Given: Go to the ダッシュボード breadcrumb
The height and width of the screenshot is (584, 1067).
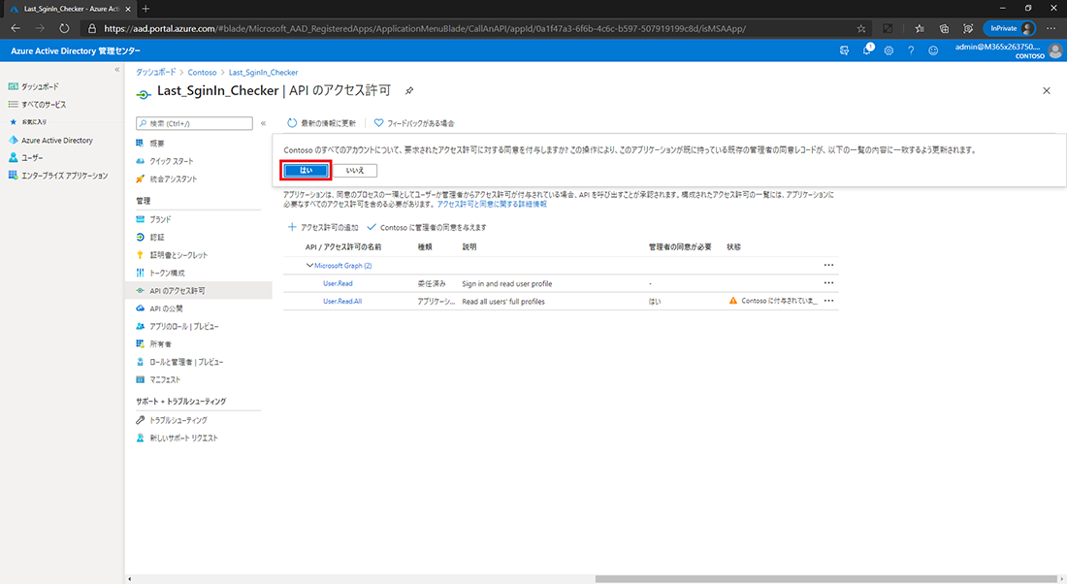Looking at the screenshot, I should point(156,72).
